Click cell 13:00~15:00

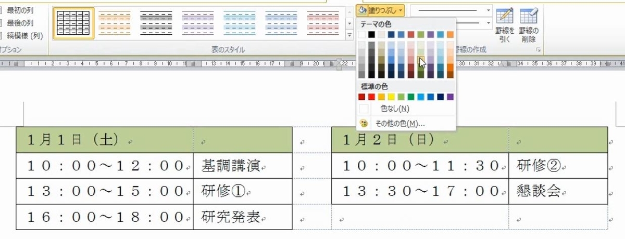click(105, 191)
